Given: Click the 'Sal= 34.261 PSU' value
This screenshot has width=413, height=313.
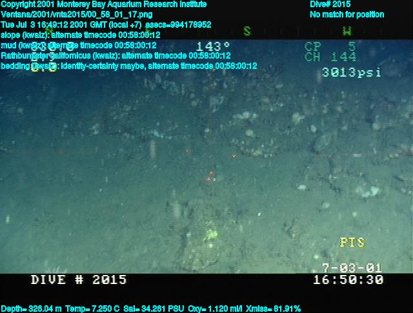Looking at the screenshot, I should coord(154,308).
